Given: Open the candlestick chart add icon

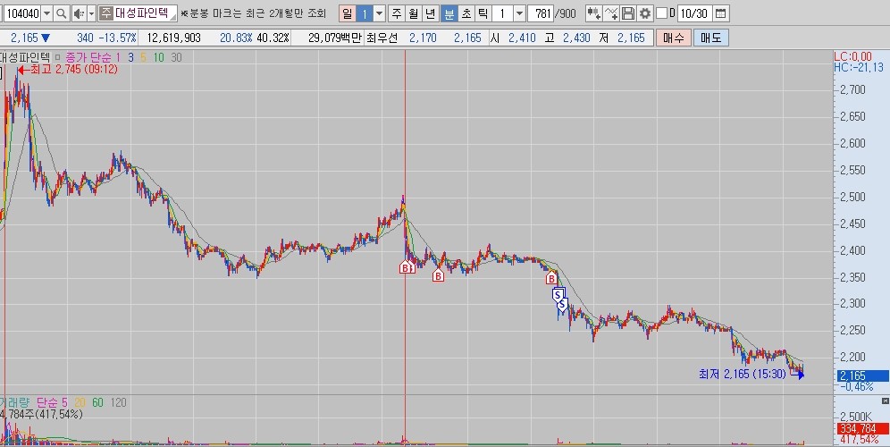Looking at the screenshot, I should coord(593,13).
